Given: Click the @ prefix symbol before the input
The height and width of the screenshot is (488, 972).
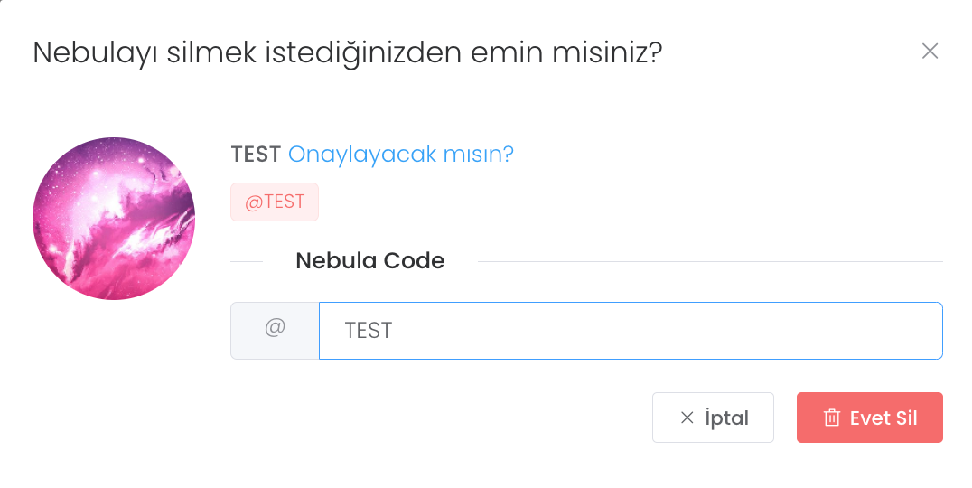Looking at the screenshot, I should [x=275, y=328].
